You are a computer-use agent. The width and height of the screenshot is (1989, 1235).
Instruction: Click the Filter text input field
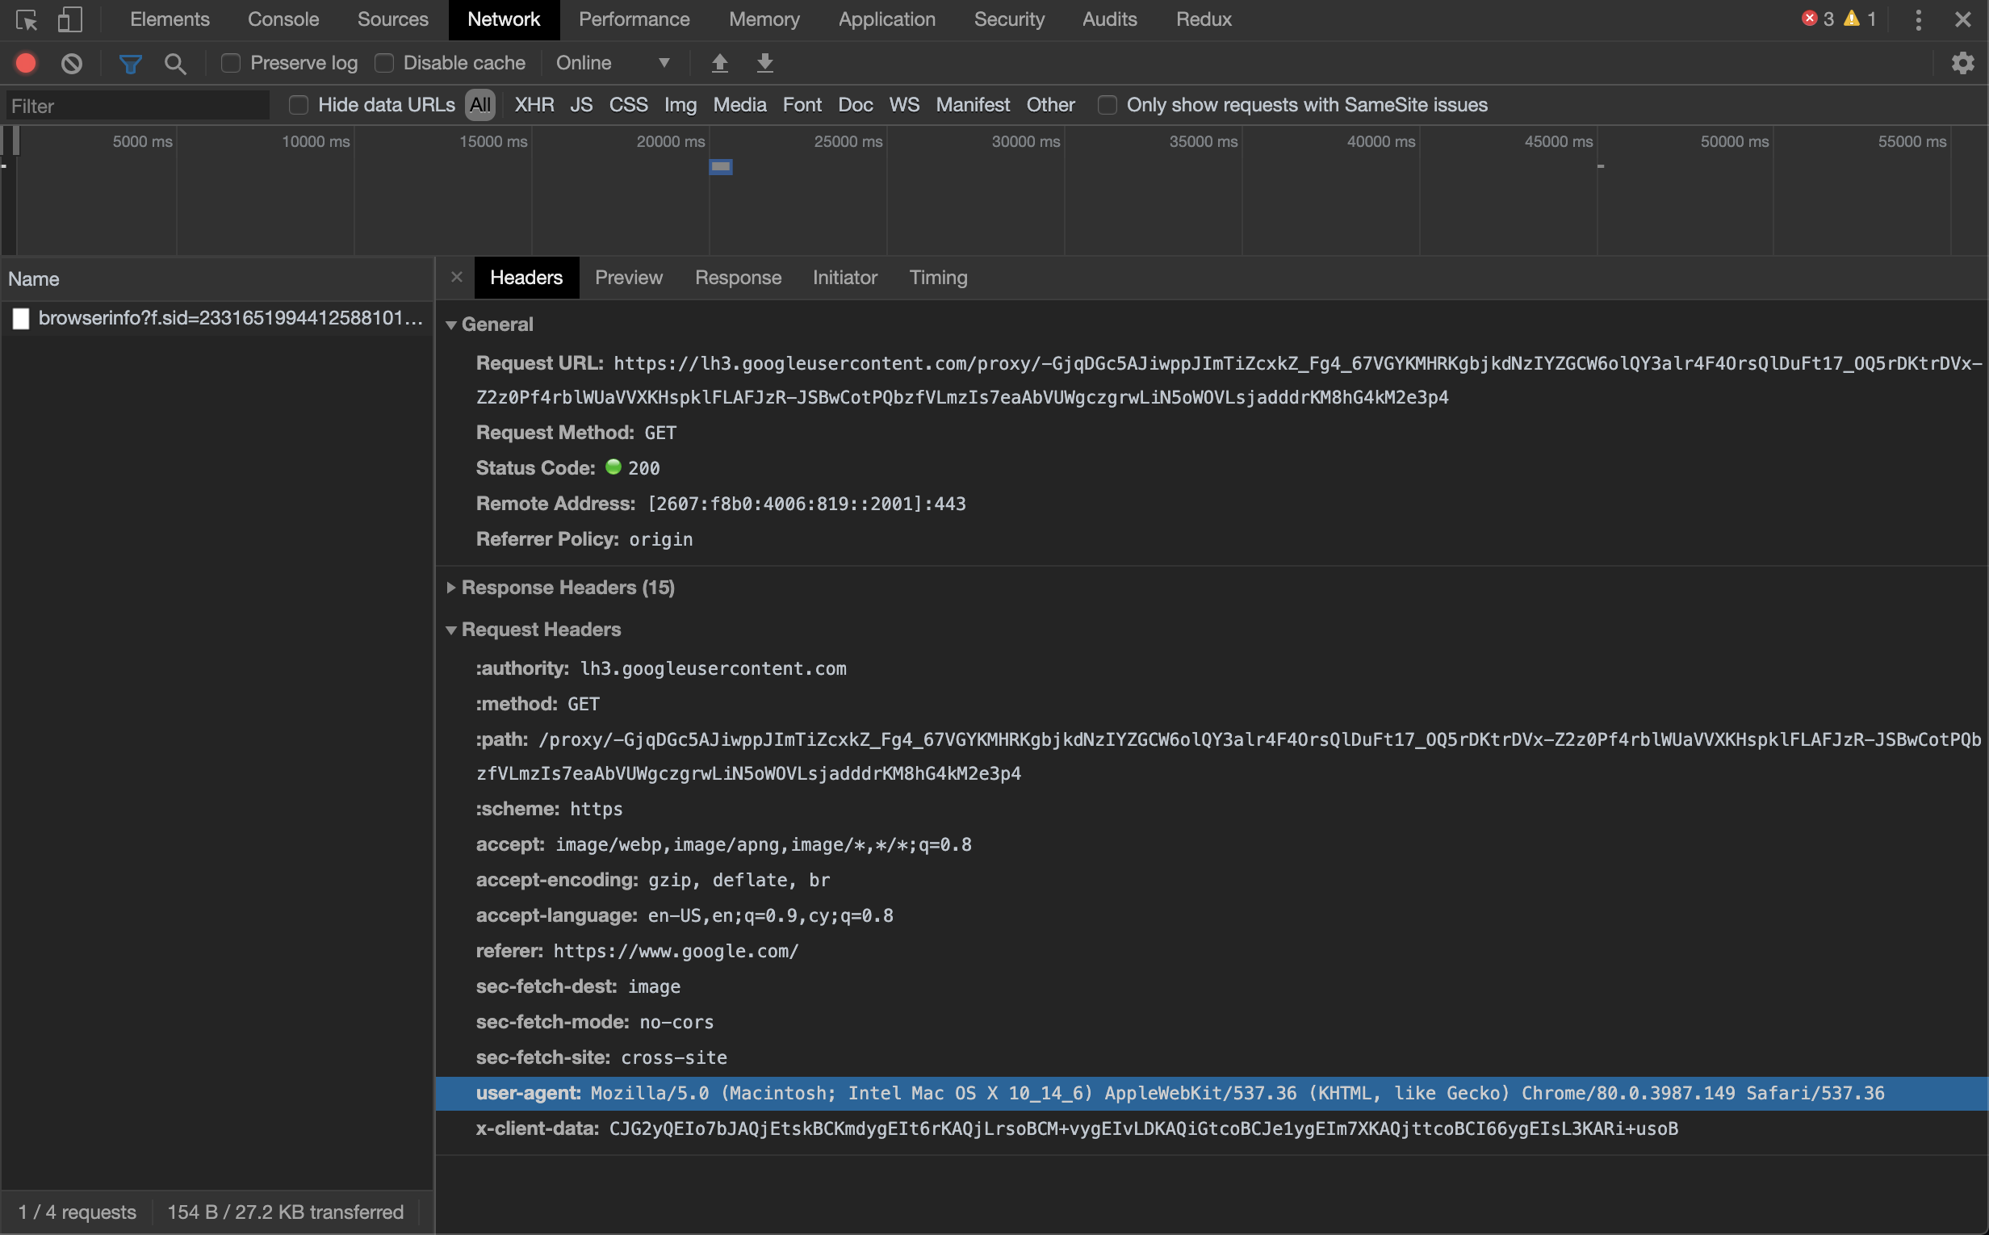(137, 106)
